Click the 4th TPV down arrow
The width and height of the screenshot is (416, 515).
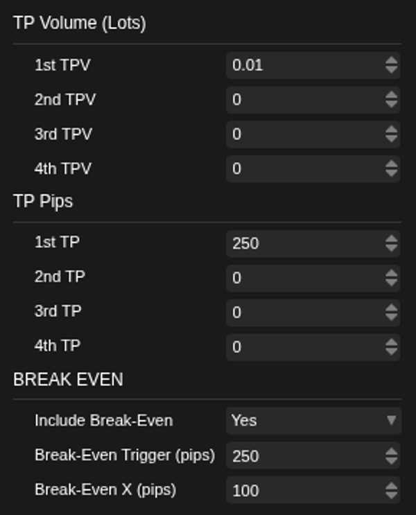click(x=392, y=173)
